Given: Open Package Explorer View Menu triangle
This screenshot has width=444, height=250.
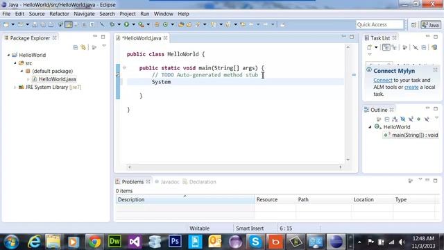Looking at the screenshot, I should tap(104, 47).
